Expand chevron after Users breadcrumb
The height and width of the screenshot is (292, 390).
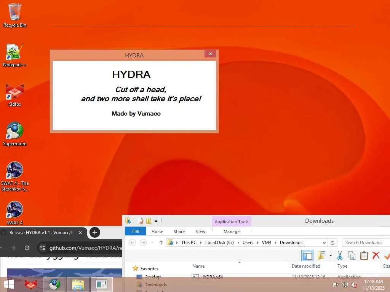click(x=257, y=243)
